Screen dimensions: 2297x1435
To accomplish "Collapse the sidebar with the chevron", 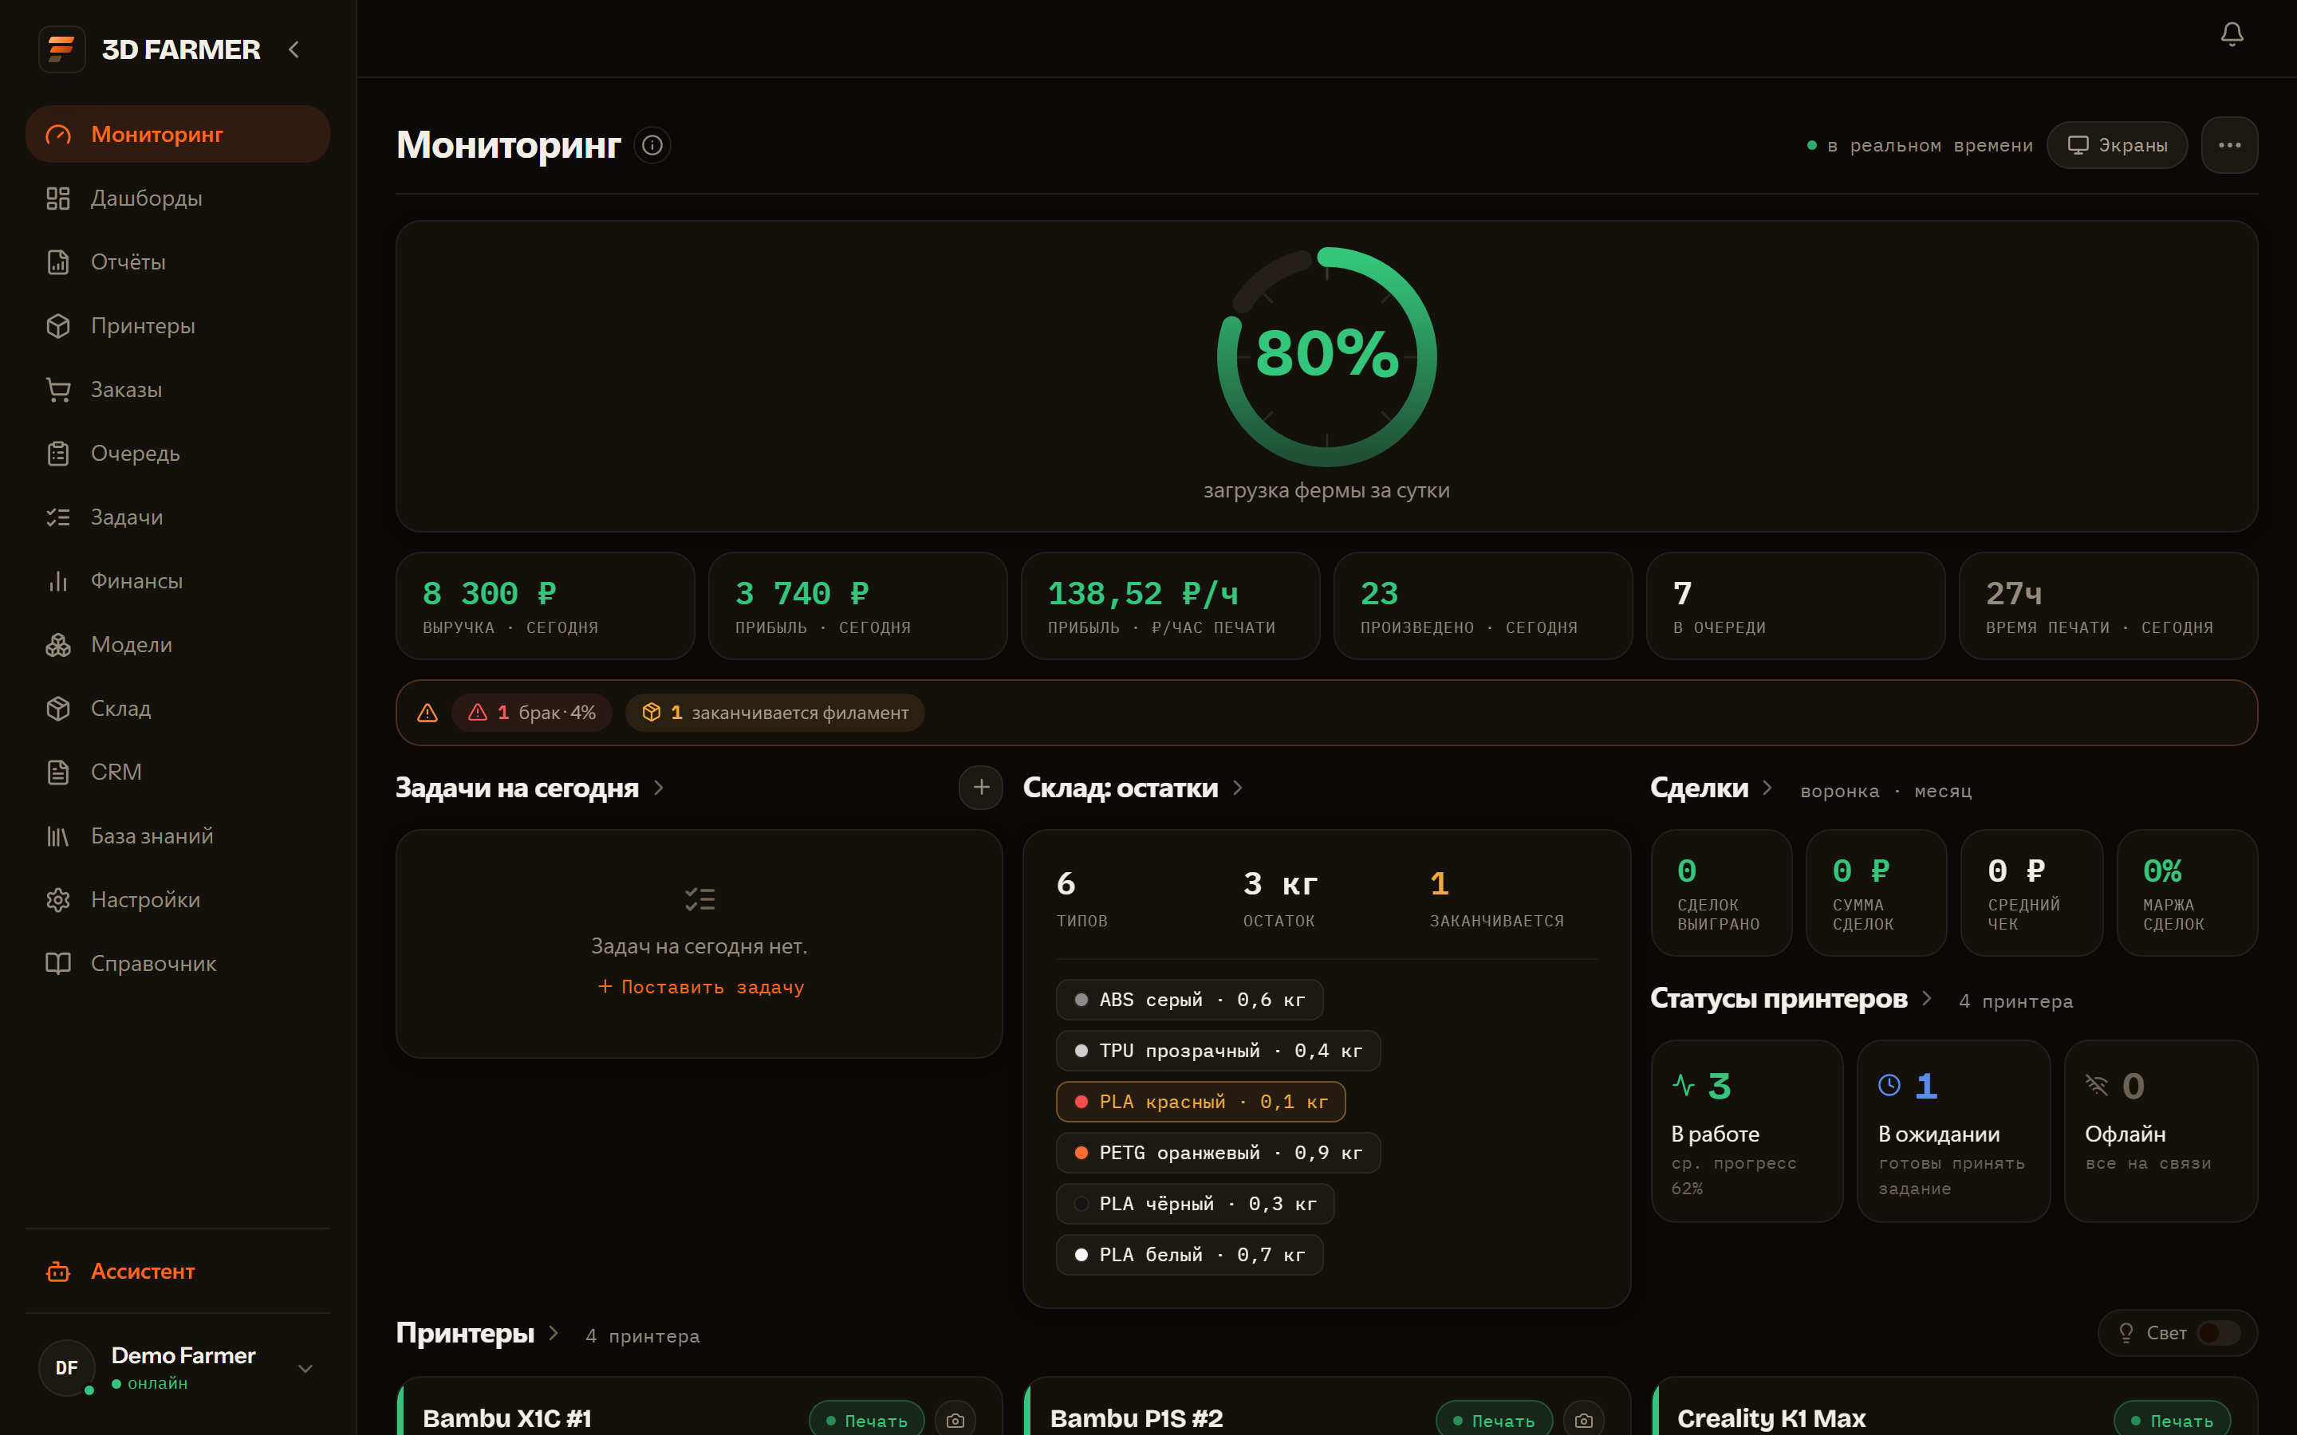I will pos(294,49).
